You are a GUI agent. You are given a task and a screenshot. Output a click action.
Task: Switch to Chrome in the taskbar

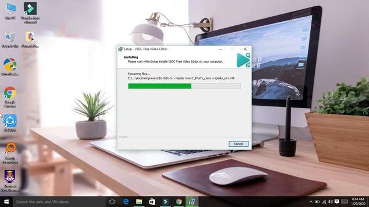click(179, 202)
